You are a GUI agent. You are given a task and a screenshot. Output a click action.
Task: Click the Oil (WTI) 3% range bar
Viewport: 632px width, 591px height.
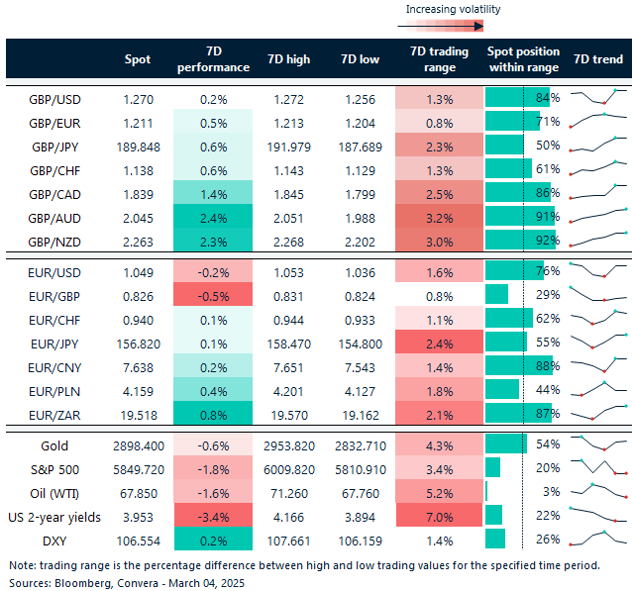click(x=486, y=491)
